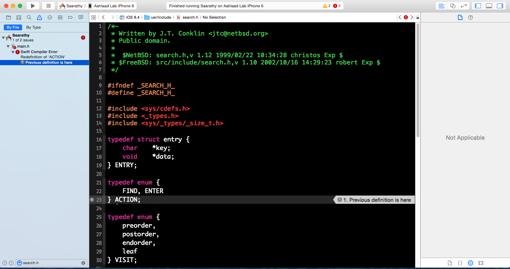Open the Saarathy scheme selector
The image size is (510, 269).
(71, 6)
